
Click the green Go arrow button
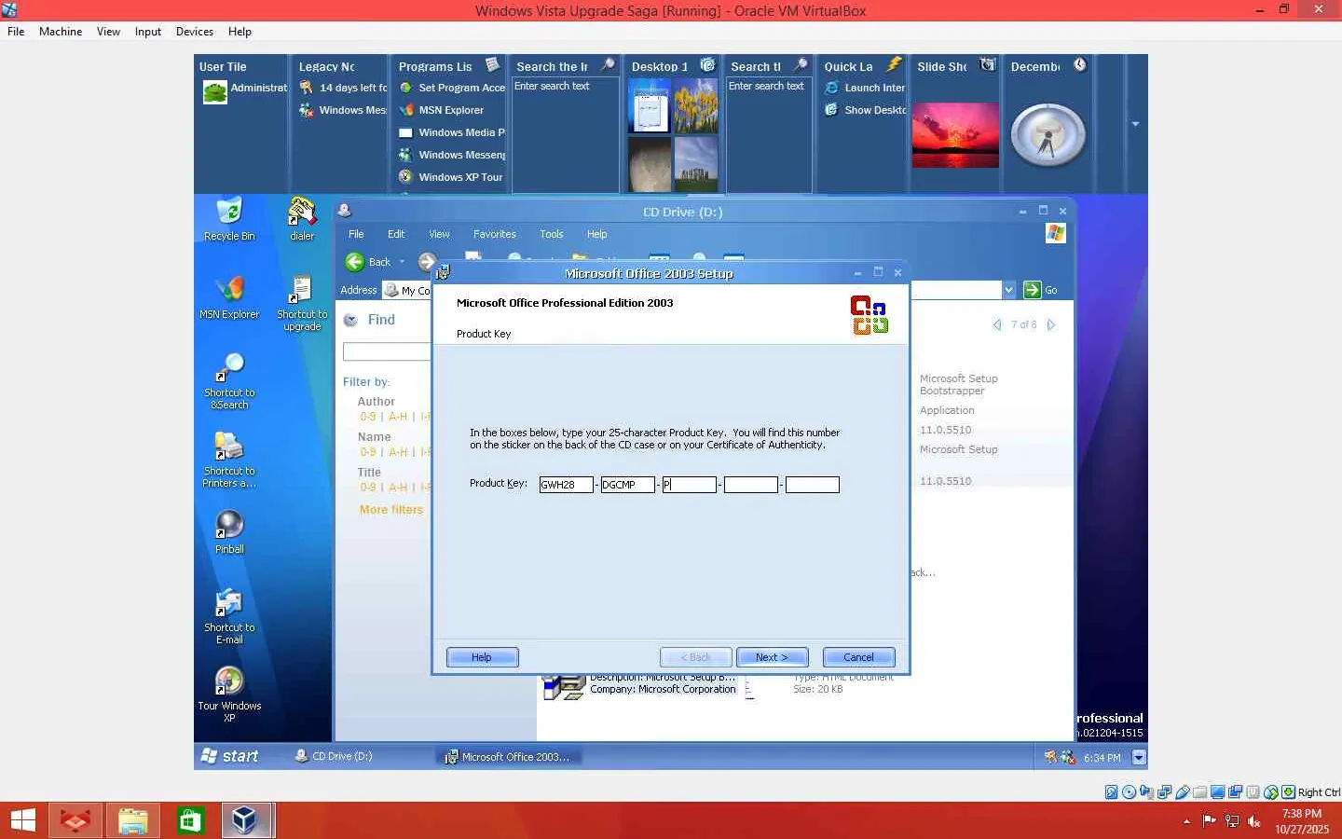pyautogui.click(x=1032, y=290)
